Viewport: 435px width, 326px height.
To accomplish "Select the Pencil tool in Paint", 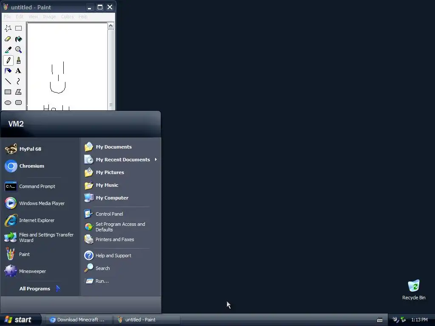I will [x=8, y=60].
